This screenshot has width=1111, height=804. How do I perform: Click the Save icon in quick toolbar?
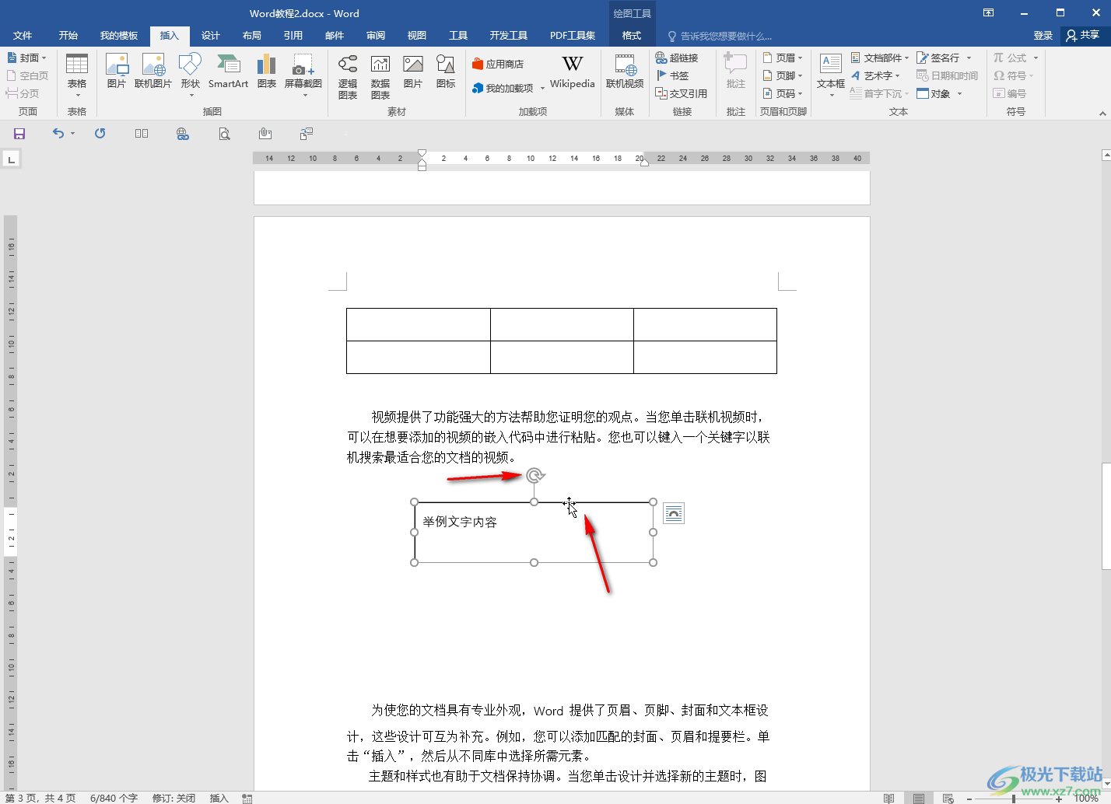[19, 134]
